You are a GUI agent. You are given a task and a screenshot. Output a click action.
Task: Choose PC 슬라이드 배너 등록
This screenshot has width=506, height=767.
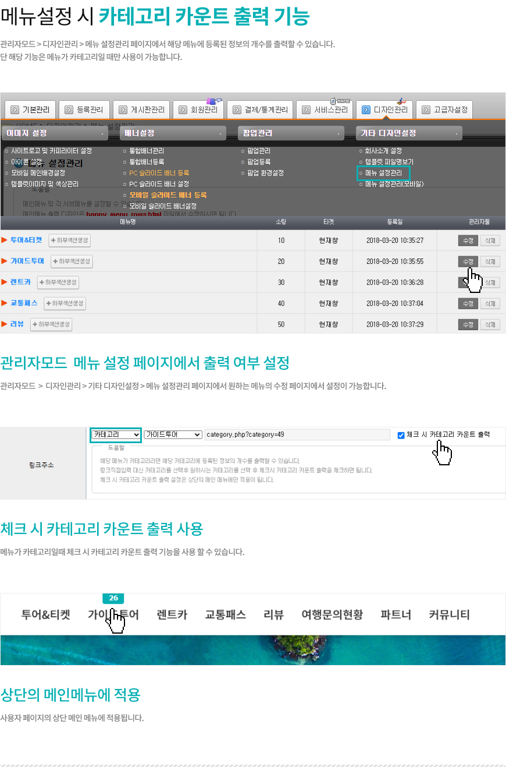coord(159,173)
